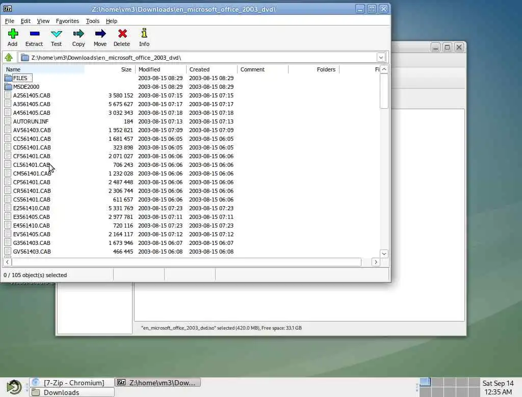Image resolution: width=522 pixels, height=397 pixels.
Task: Open the View menu
Action: tap(43, 21)
